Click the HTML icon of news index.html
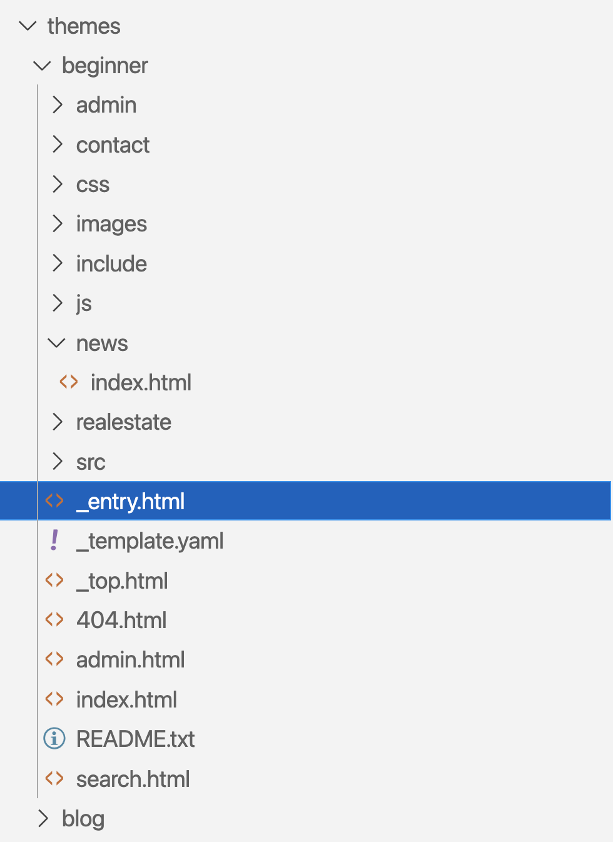This screenshot has width=613, height=842. click(69, 382)
